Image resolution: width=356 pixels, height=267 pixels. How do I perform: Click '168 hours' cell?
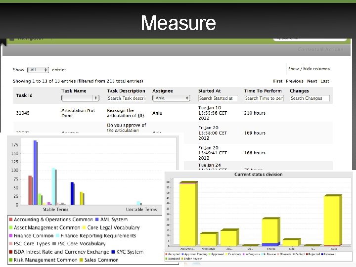pyautogui.click(x=255, y=153)
